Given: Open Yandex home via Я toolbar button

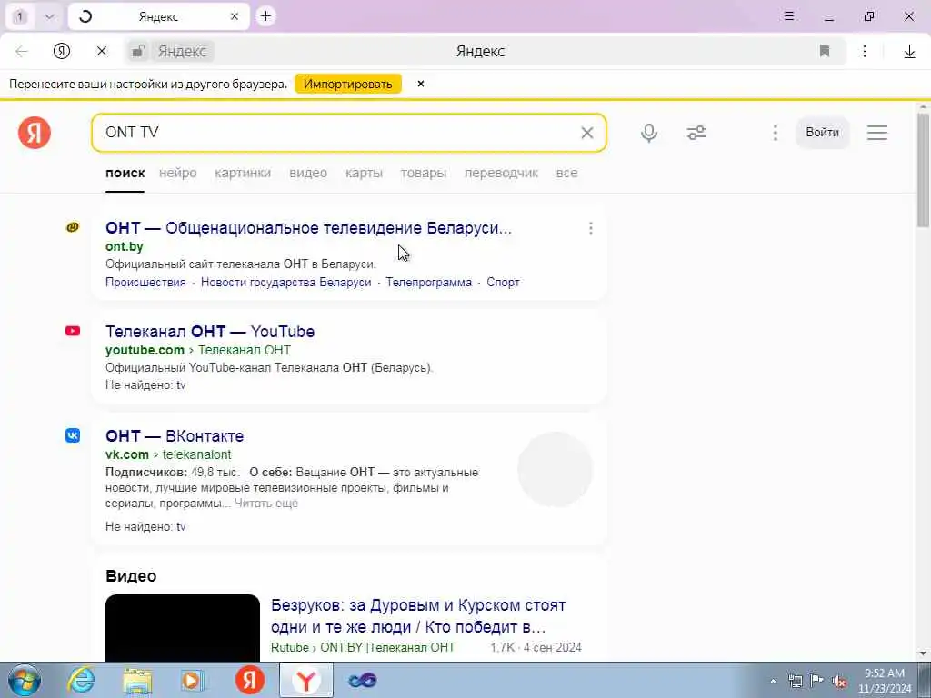Looking at the screenshot, I should click(62, 51).
